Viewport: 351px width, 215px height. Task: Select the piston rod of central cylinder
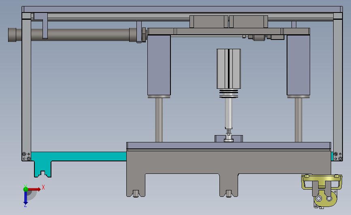click(x=229, y=113)
